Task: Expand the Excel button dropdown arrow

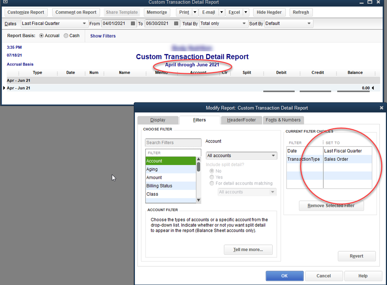Action: [246, 12]
